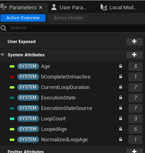Click reference count 1 for NormalizedLoopAge
Viewport: 145px width, 153px height.
[135, 140]
